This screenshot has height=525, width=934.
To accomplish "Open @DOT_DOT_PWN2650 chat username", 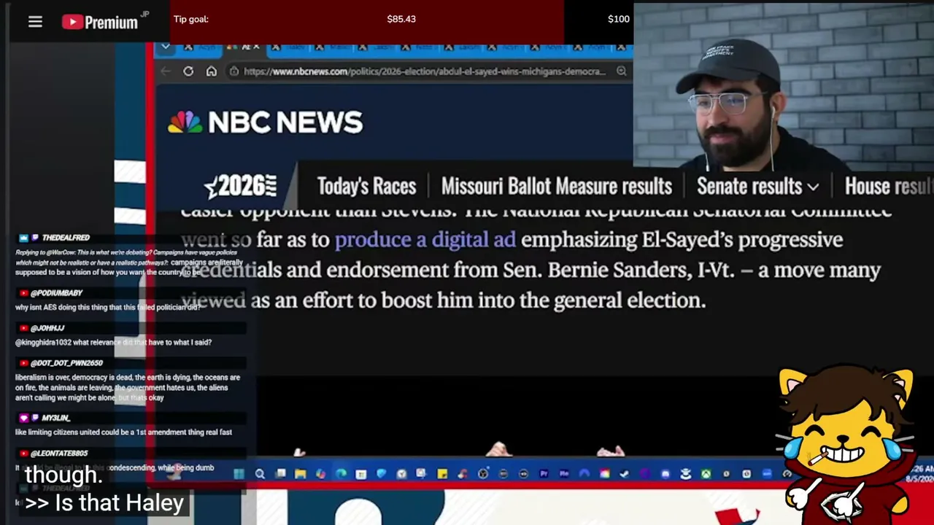I will tap(66, 363).
